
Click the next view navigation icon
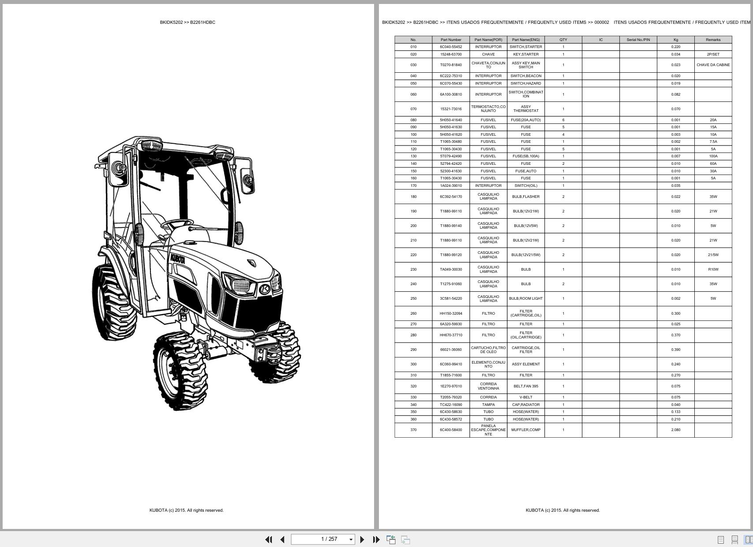pos(405,540)
